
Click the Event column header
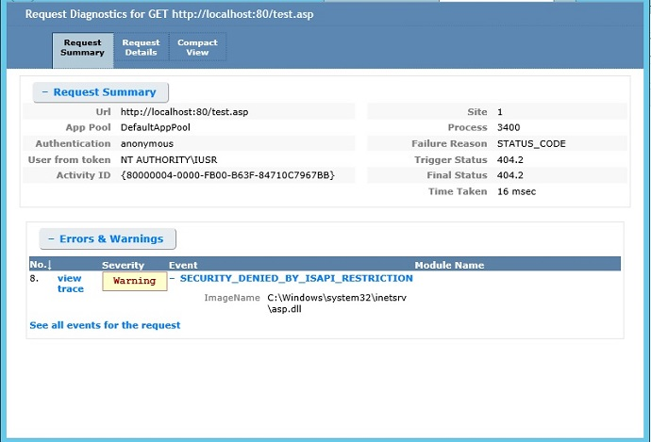(183, 265)
